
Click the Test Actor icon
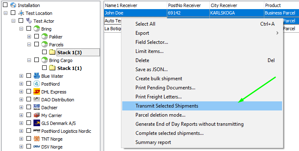[x=29, y=21]
